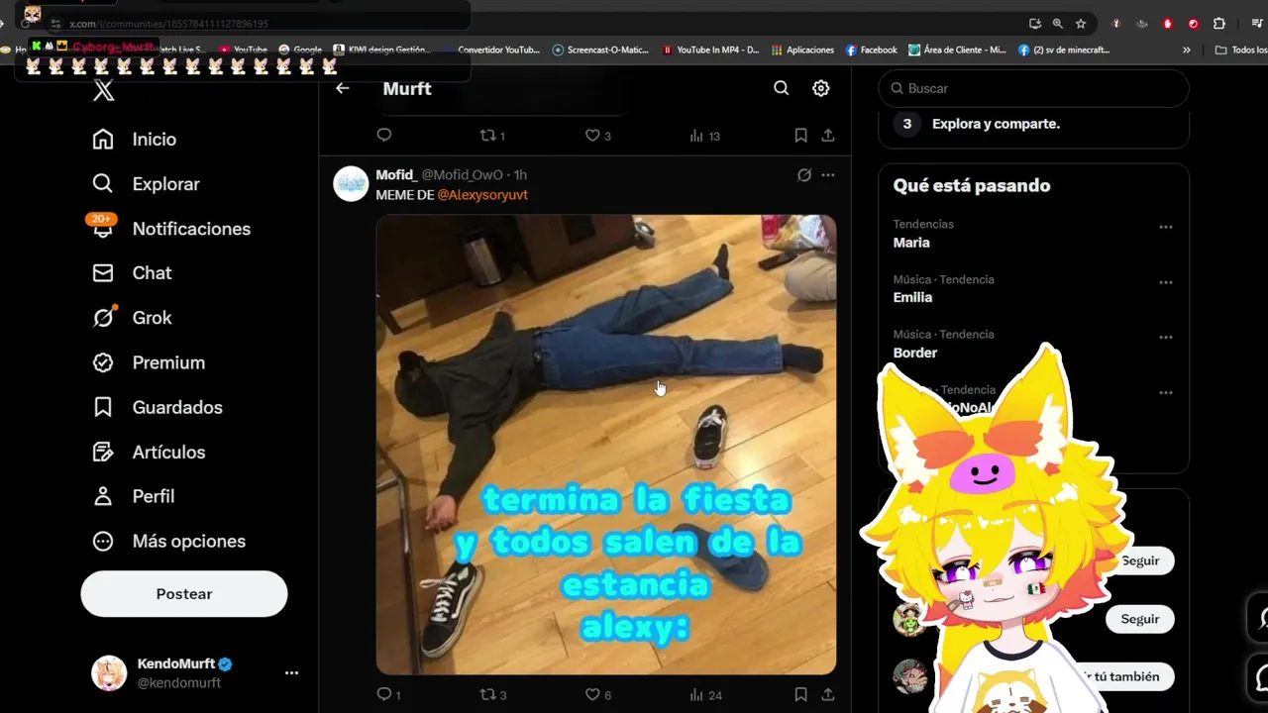The width and height of the screenshot is (1268, 713).
Task: Open the party meme image
Action: point(606,445)
